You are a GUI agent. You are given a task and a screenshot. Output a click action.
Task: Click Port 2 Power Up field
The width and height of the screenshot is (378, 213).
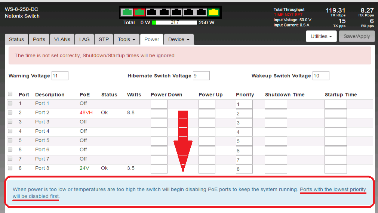click(x=207, y=114)
